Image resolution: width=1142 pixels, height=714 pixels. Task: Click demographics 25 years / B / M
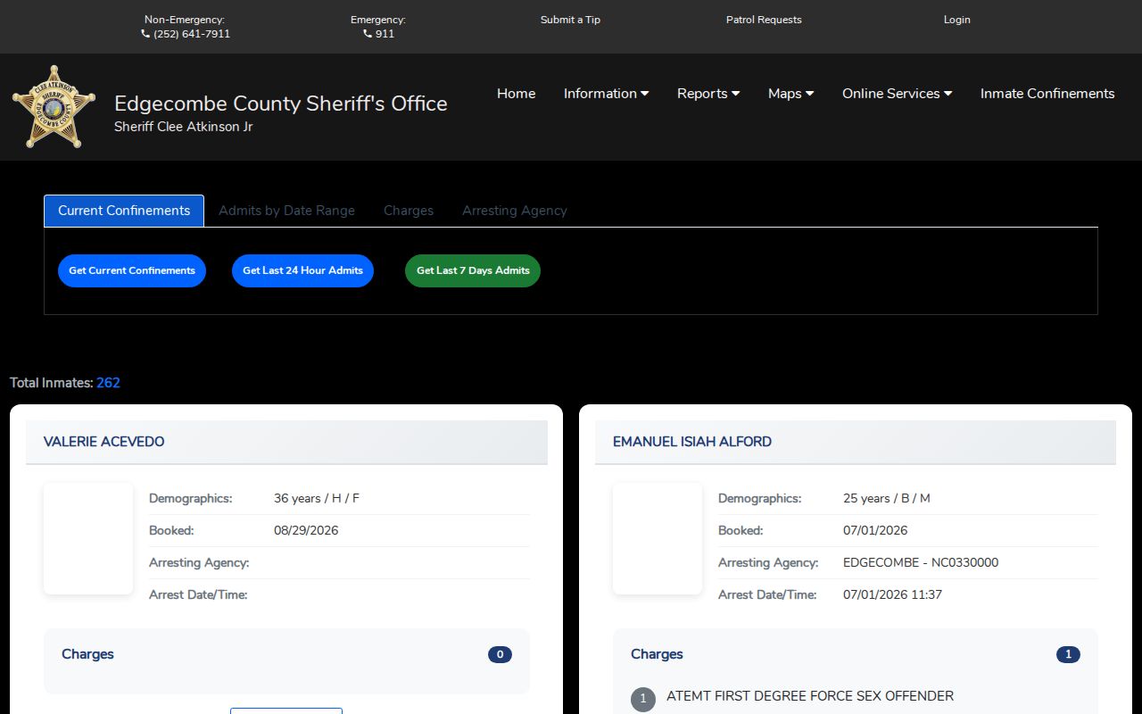[x=887, y=498]
